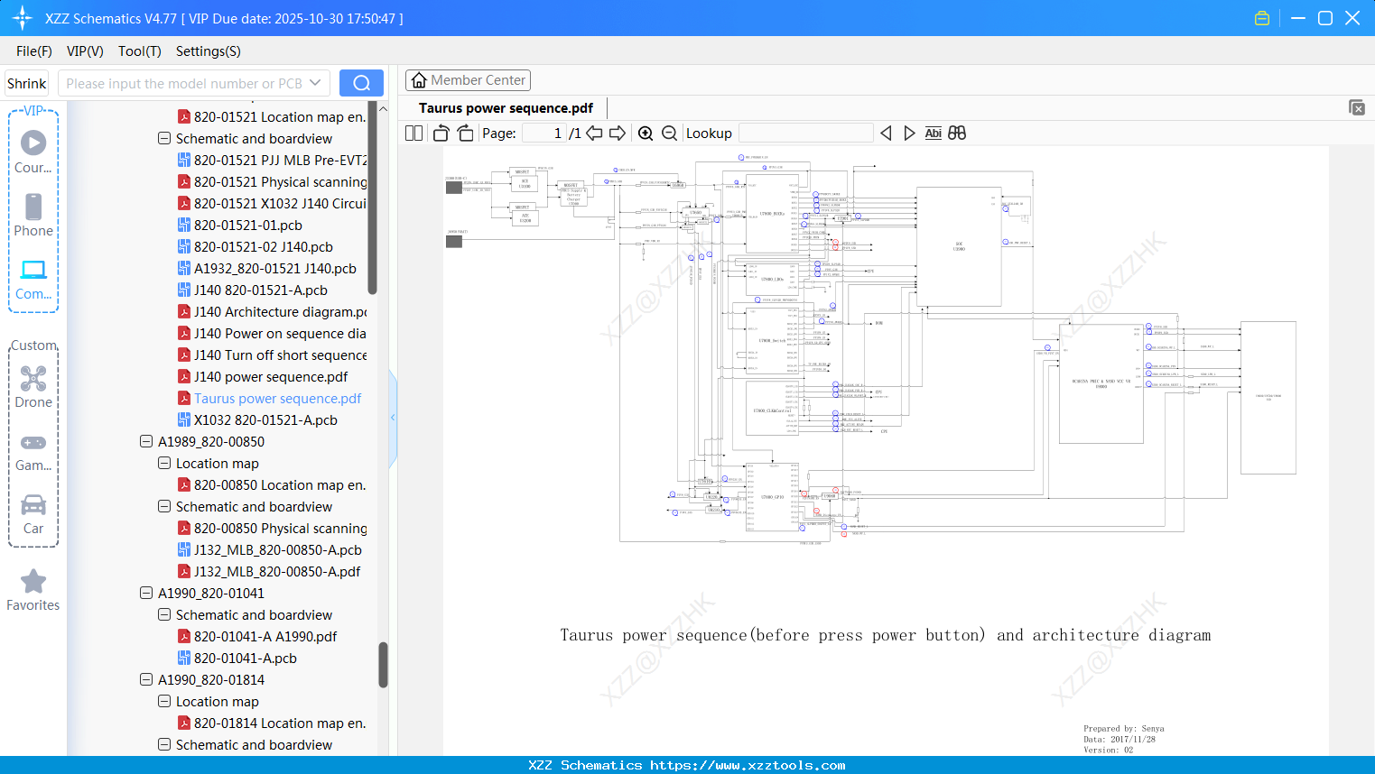Collapse the A1989_820-00850 tree node
The height and width of the screenshot is (774, 1375).
click(146, 442)
